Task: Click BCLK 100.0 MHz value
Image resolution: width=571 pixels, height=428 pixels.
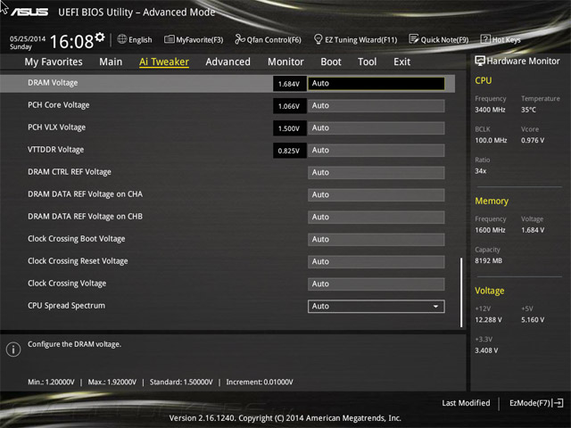Action: point(491,140)
